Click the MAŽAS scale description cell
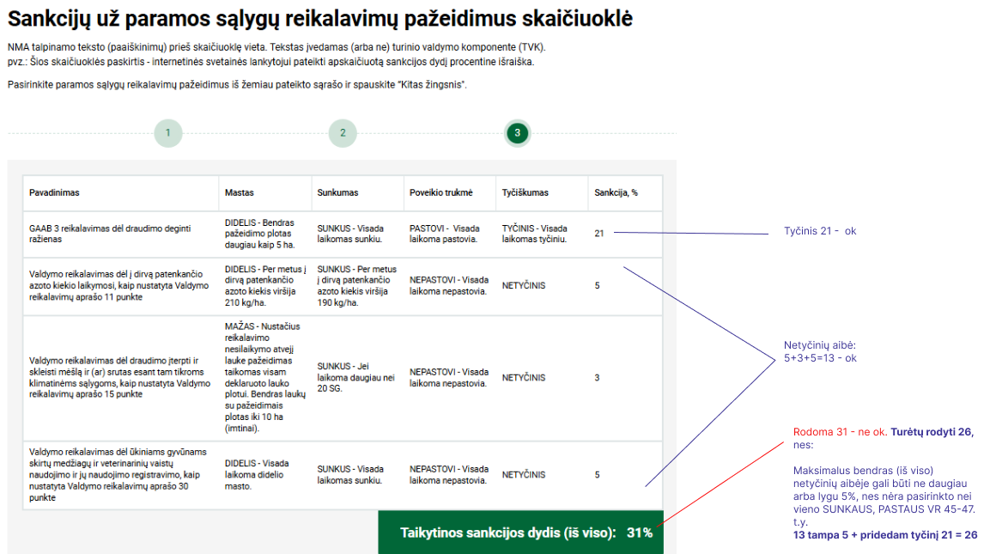 click(262, 377)
